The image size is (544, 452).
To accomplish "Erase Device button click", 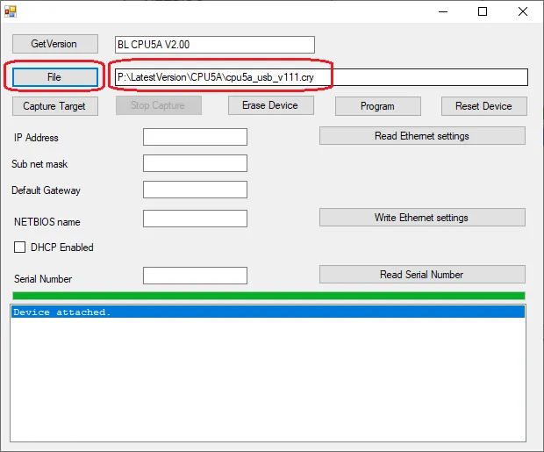I will coord(271,105).
